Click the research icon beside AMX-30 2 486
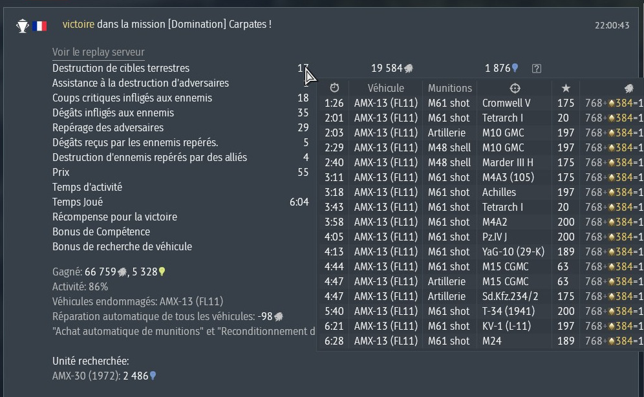The height and width of the screenshot is (397, 644). click(153, 376)
